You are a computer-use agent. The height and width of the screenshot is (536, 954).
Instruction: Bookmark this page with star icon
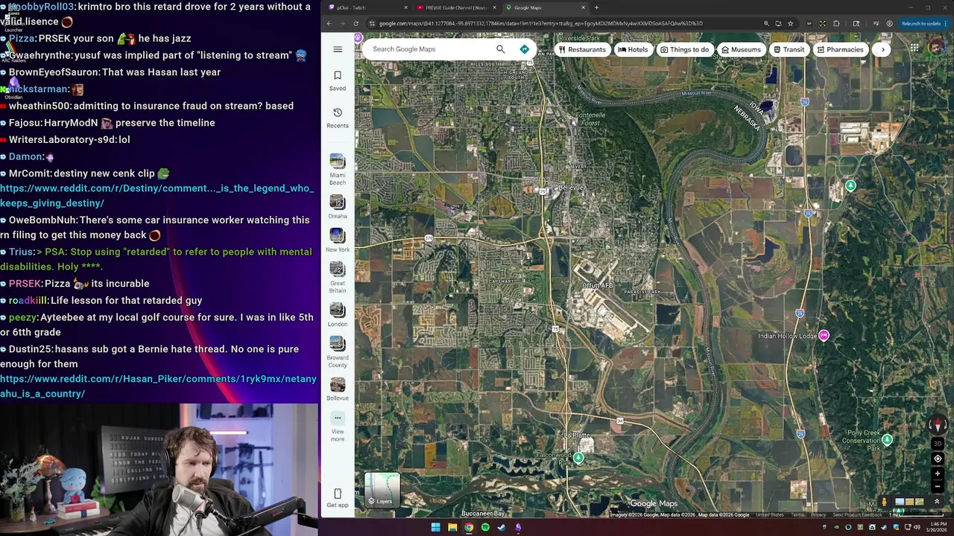[791, 23]
